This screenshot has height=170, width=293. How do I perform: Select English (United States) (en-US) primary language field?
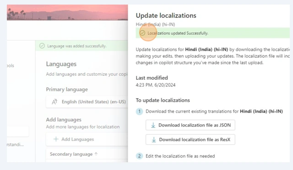pyautogui.click(x=87, y=102)
